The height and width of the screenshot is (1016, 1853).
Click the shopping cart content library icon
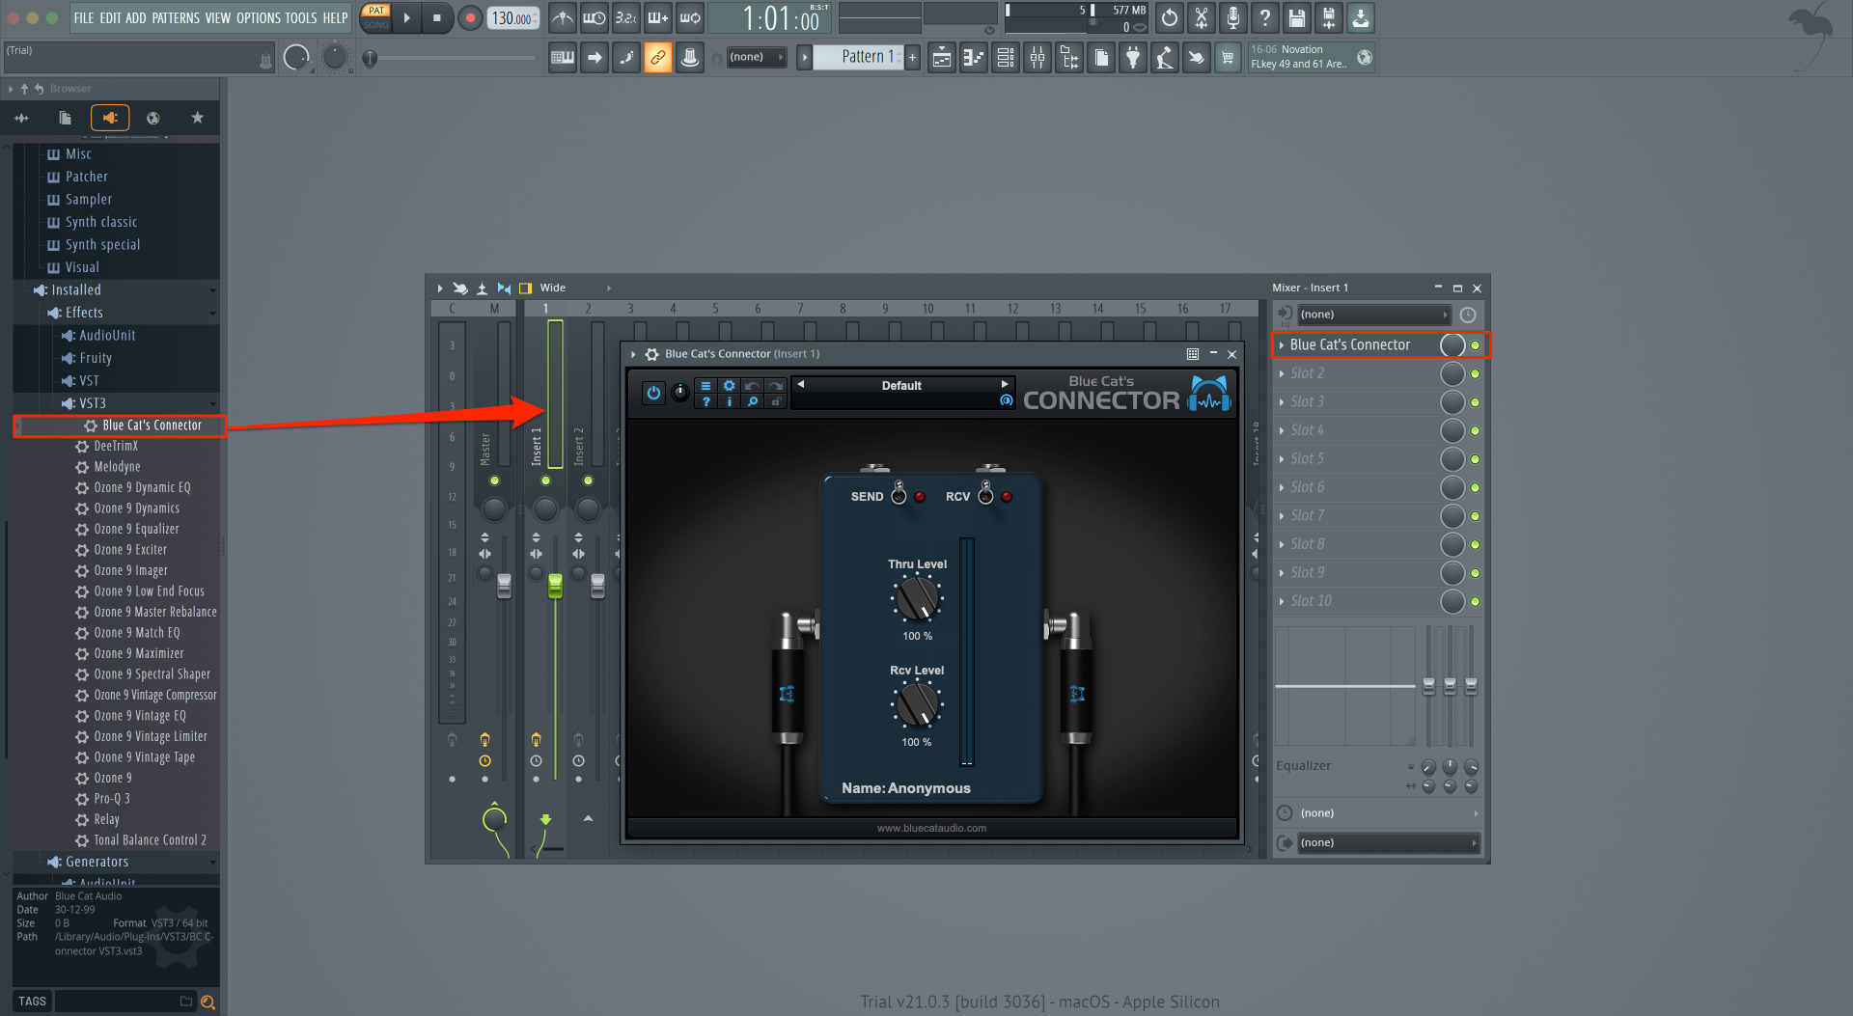[x=1228, y=58]
